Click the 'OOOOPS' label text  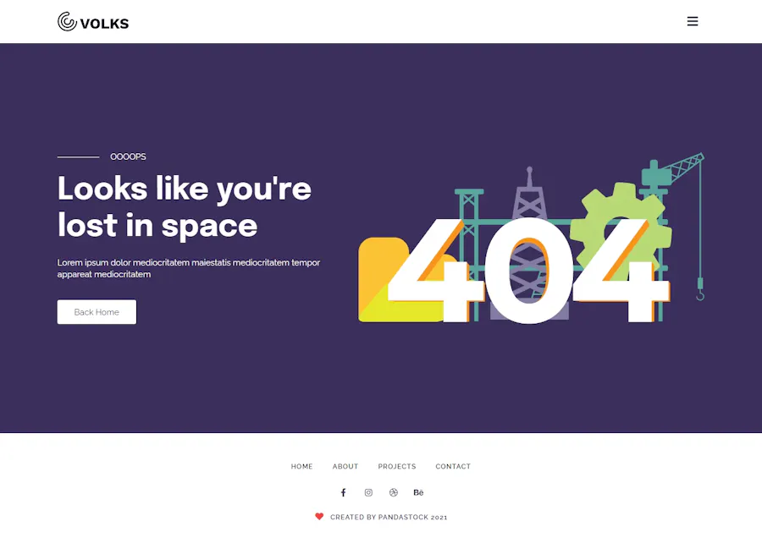[x=129, y=156]
